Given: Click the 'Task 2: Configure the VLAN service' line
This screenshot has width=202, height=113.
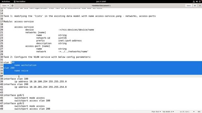Looking at the screenshot, I should coord(47,57).
